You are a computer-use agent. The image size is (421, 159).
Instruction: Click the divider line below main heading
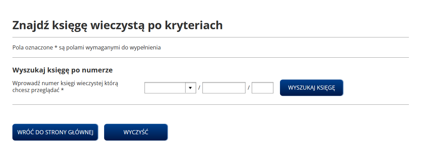click(x=210, y=37)
